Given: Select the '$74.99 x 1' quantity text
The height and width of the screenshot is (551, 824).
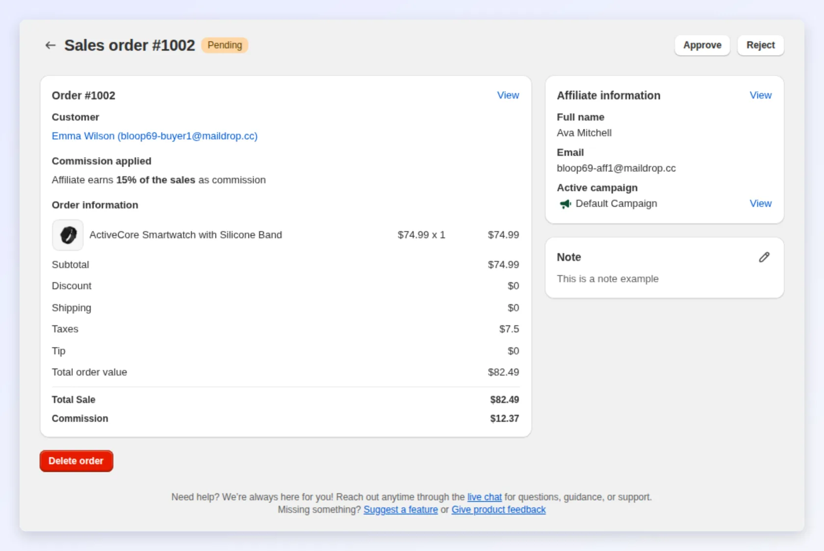Looking at the screenshot, I should coord(421,235).
